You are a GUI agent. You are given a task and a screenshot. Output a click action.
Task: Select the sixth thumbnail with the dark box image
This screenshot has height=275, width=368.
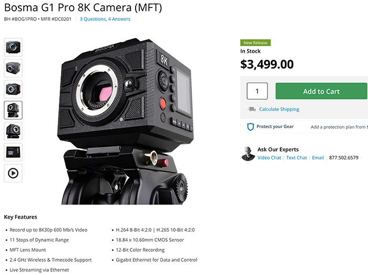point(13,152)
